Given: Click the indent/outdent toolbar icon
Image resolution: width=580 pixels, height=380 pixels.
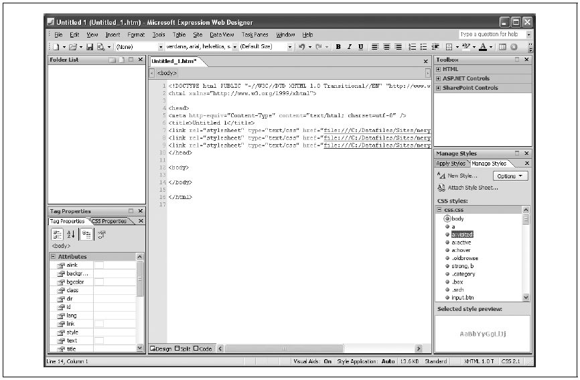Looking at the screenshot, I should pos(435,47).
